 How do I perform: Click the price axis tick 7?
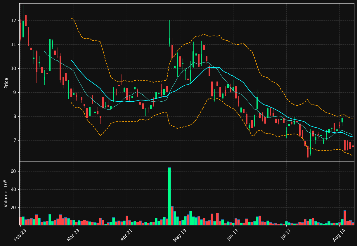click(x=15, y=140)
